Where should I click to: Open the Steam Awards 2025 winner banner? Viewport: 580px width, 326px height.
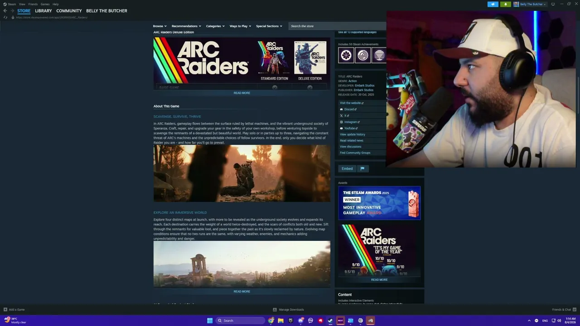(379, 203)
